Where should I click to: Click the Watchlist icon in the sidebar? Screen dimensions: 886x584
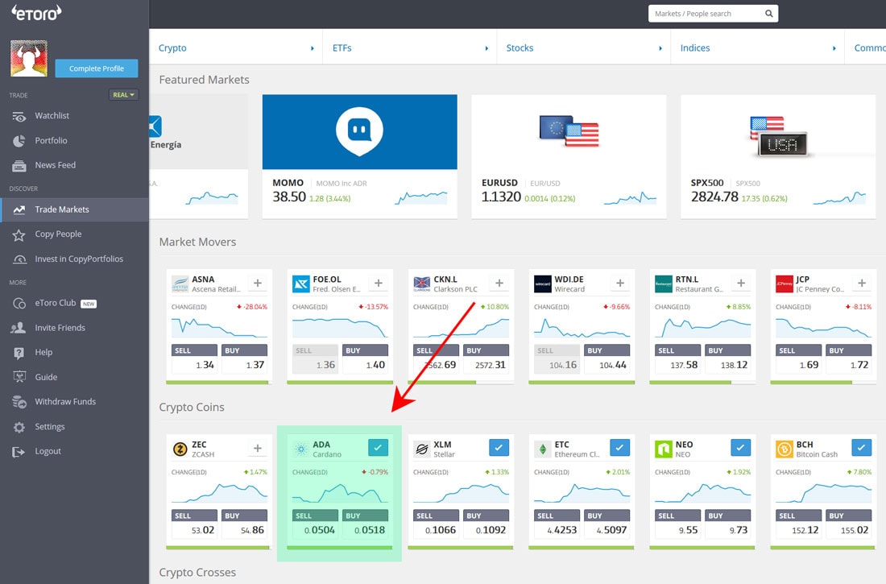19,116
